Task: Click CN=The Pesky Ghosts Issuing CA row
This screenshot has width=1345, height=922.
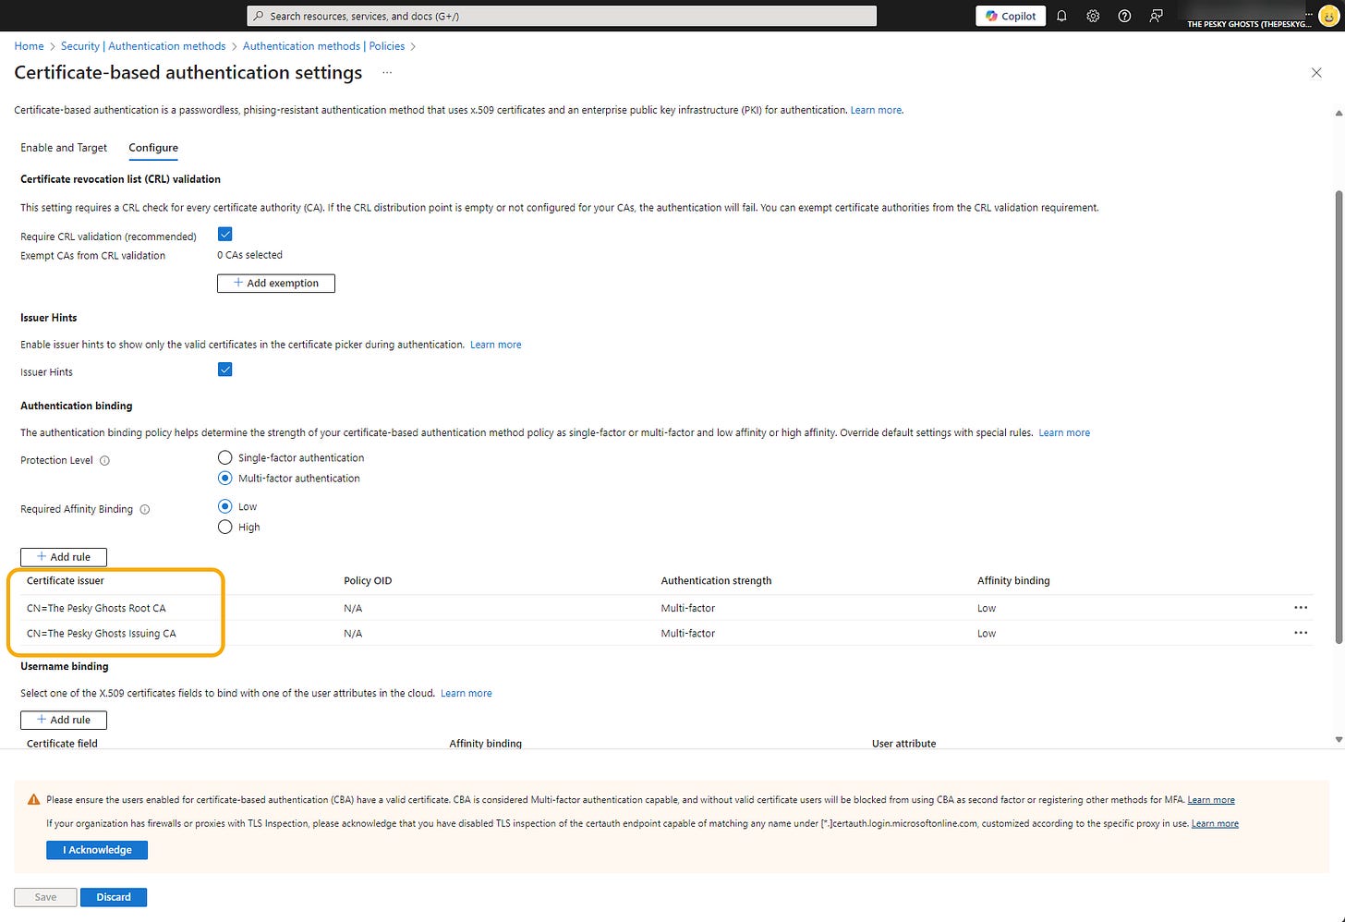Action: coord(667,633)
